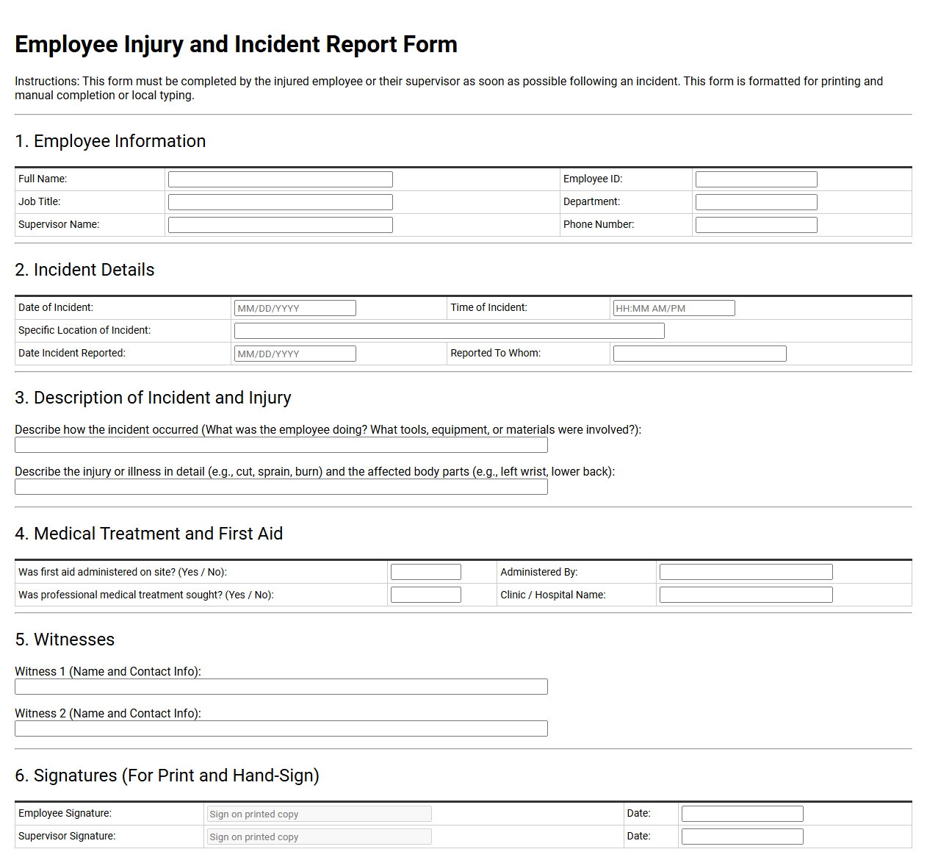Viewport: 927px width, 863px height.
Task: Click the 'Witness 2 (Name and Contact Info):' label
Action: [x=108, y=713]
